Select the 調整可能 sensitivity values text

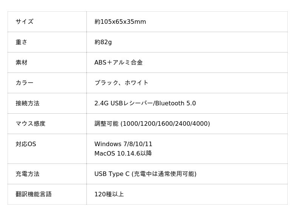click(x=152, y=123)
